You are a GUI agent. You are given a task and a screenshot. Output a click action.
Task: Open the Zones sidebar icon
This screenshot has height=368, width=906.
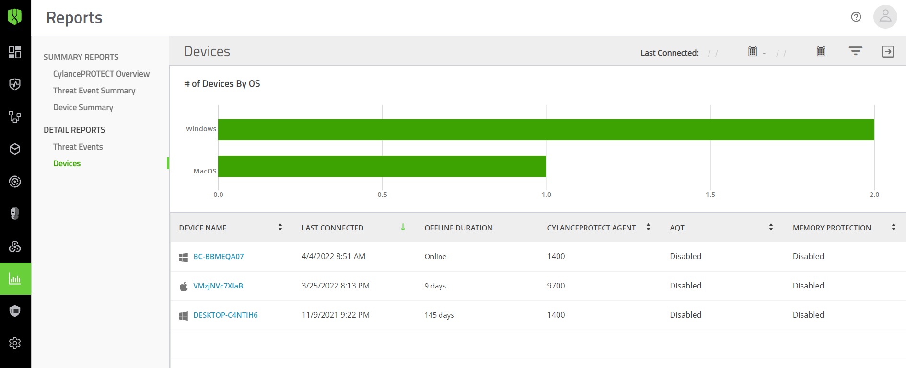[x=15, y=117]
